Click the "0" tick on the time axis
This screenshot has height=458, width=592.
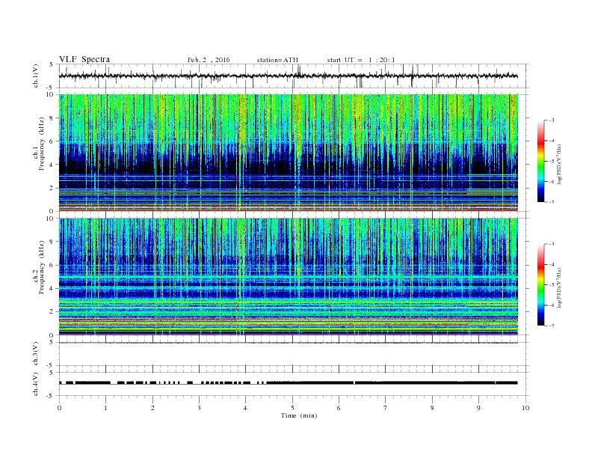pos(59,408)
